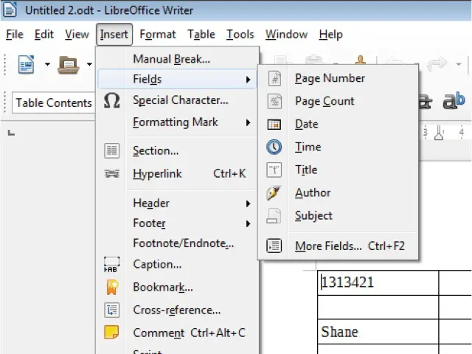Click the Section icon
Viewport: 472px width, 354px height.
point(111,150)
